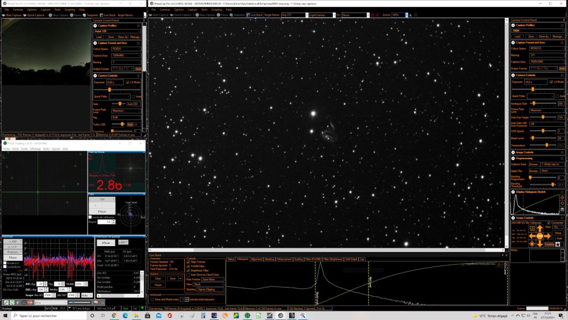Image resolution: width=568 pixels, height=320 pixels.
Task: Click the scope move down arrow
Action: [540, 243]
